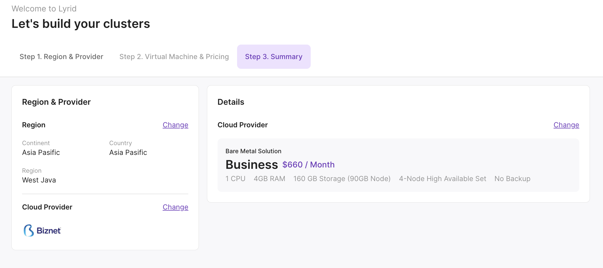
Task: Click Asia Pasific under Country
Action: click(x=128, y=152)
